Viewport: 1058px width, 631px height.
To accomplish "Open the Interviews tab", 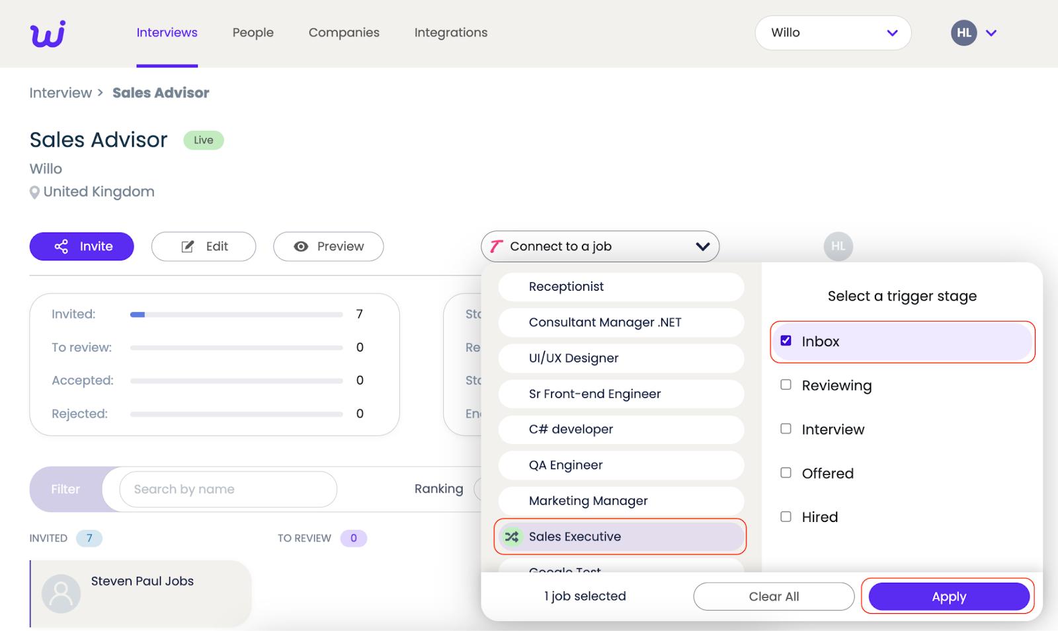I will point(167,32).
